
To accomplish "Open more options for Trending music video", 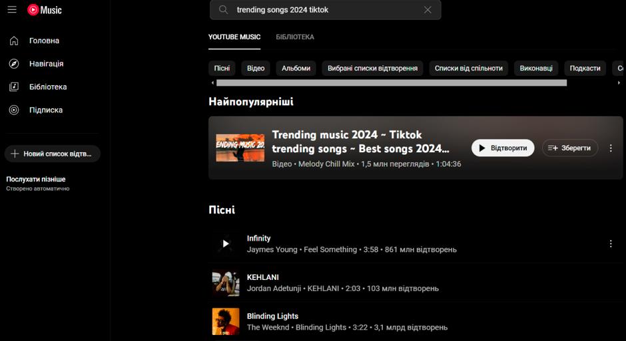I will pyautogui.click(x=611, y=148).
